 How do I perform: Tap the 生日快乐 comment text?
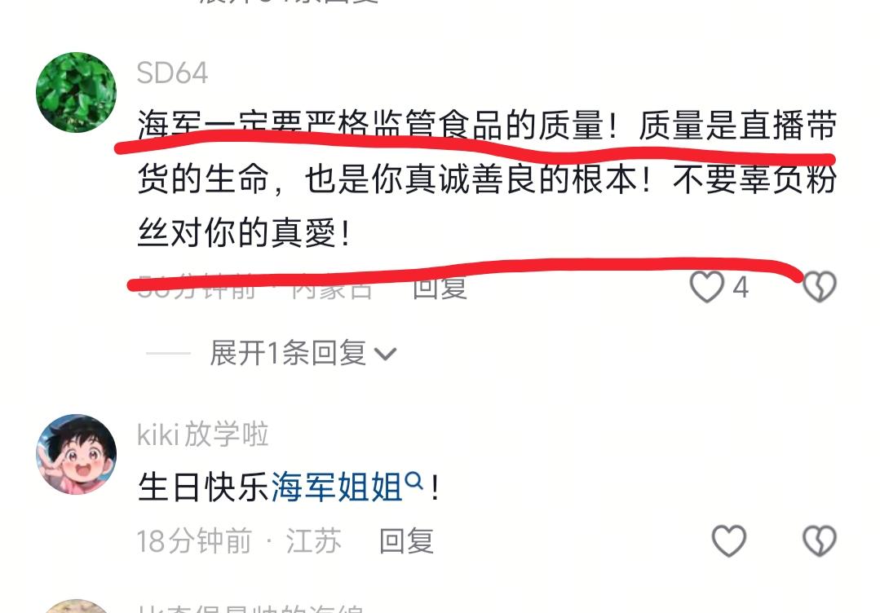pos(204,487)
